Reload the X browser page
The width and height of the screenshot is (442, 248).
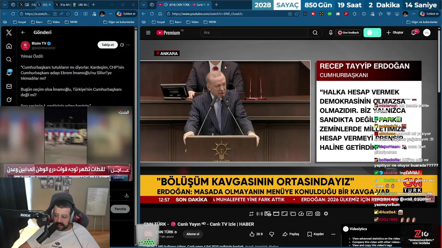13,14
